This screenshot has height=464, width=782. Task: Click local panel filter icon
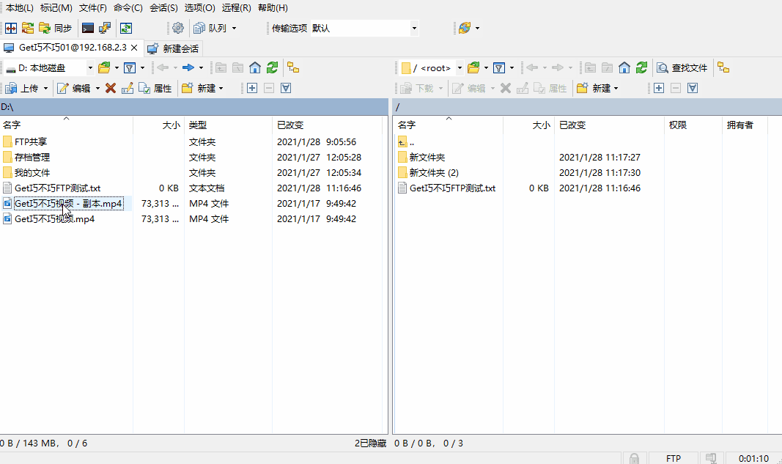point(130,68)
